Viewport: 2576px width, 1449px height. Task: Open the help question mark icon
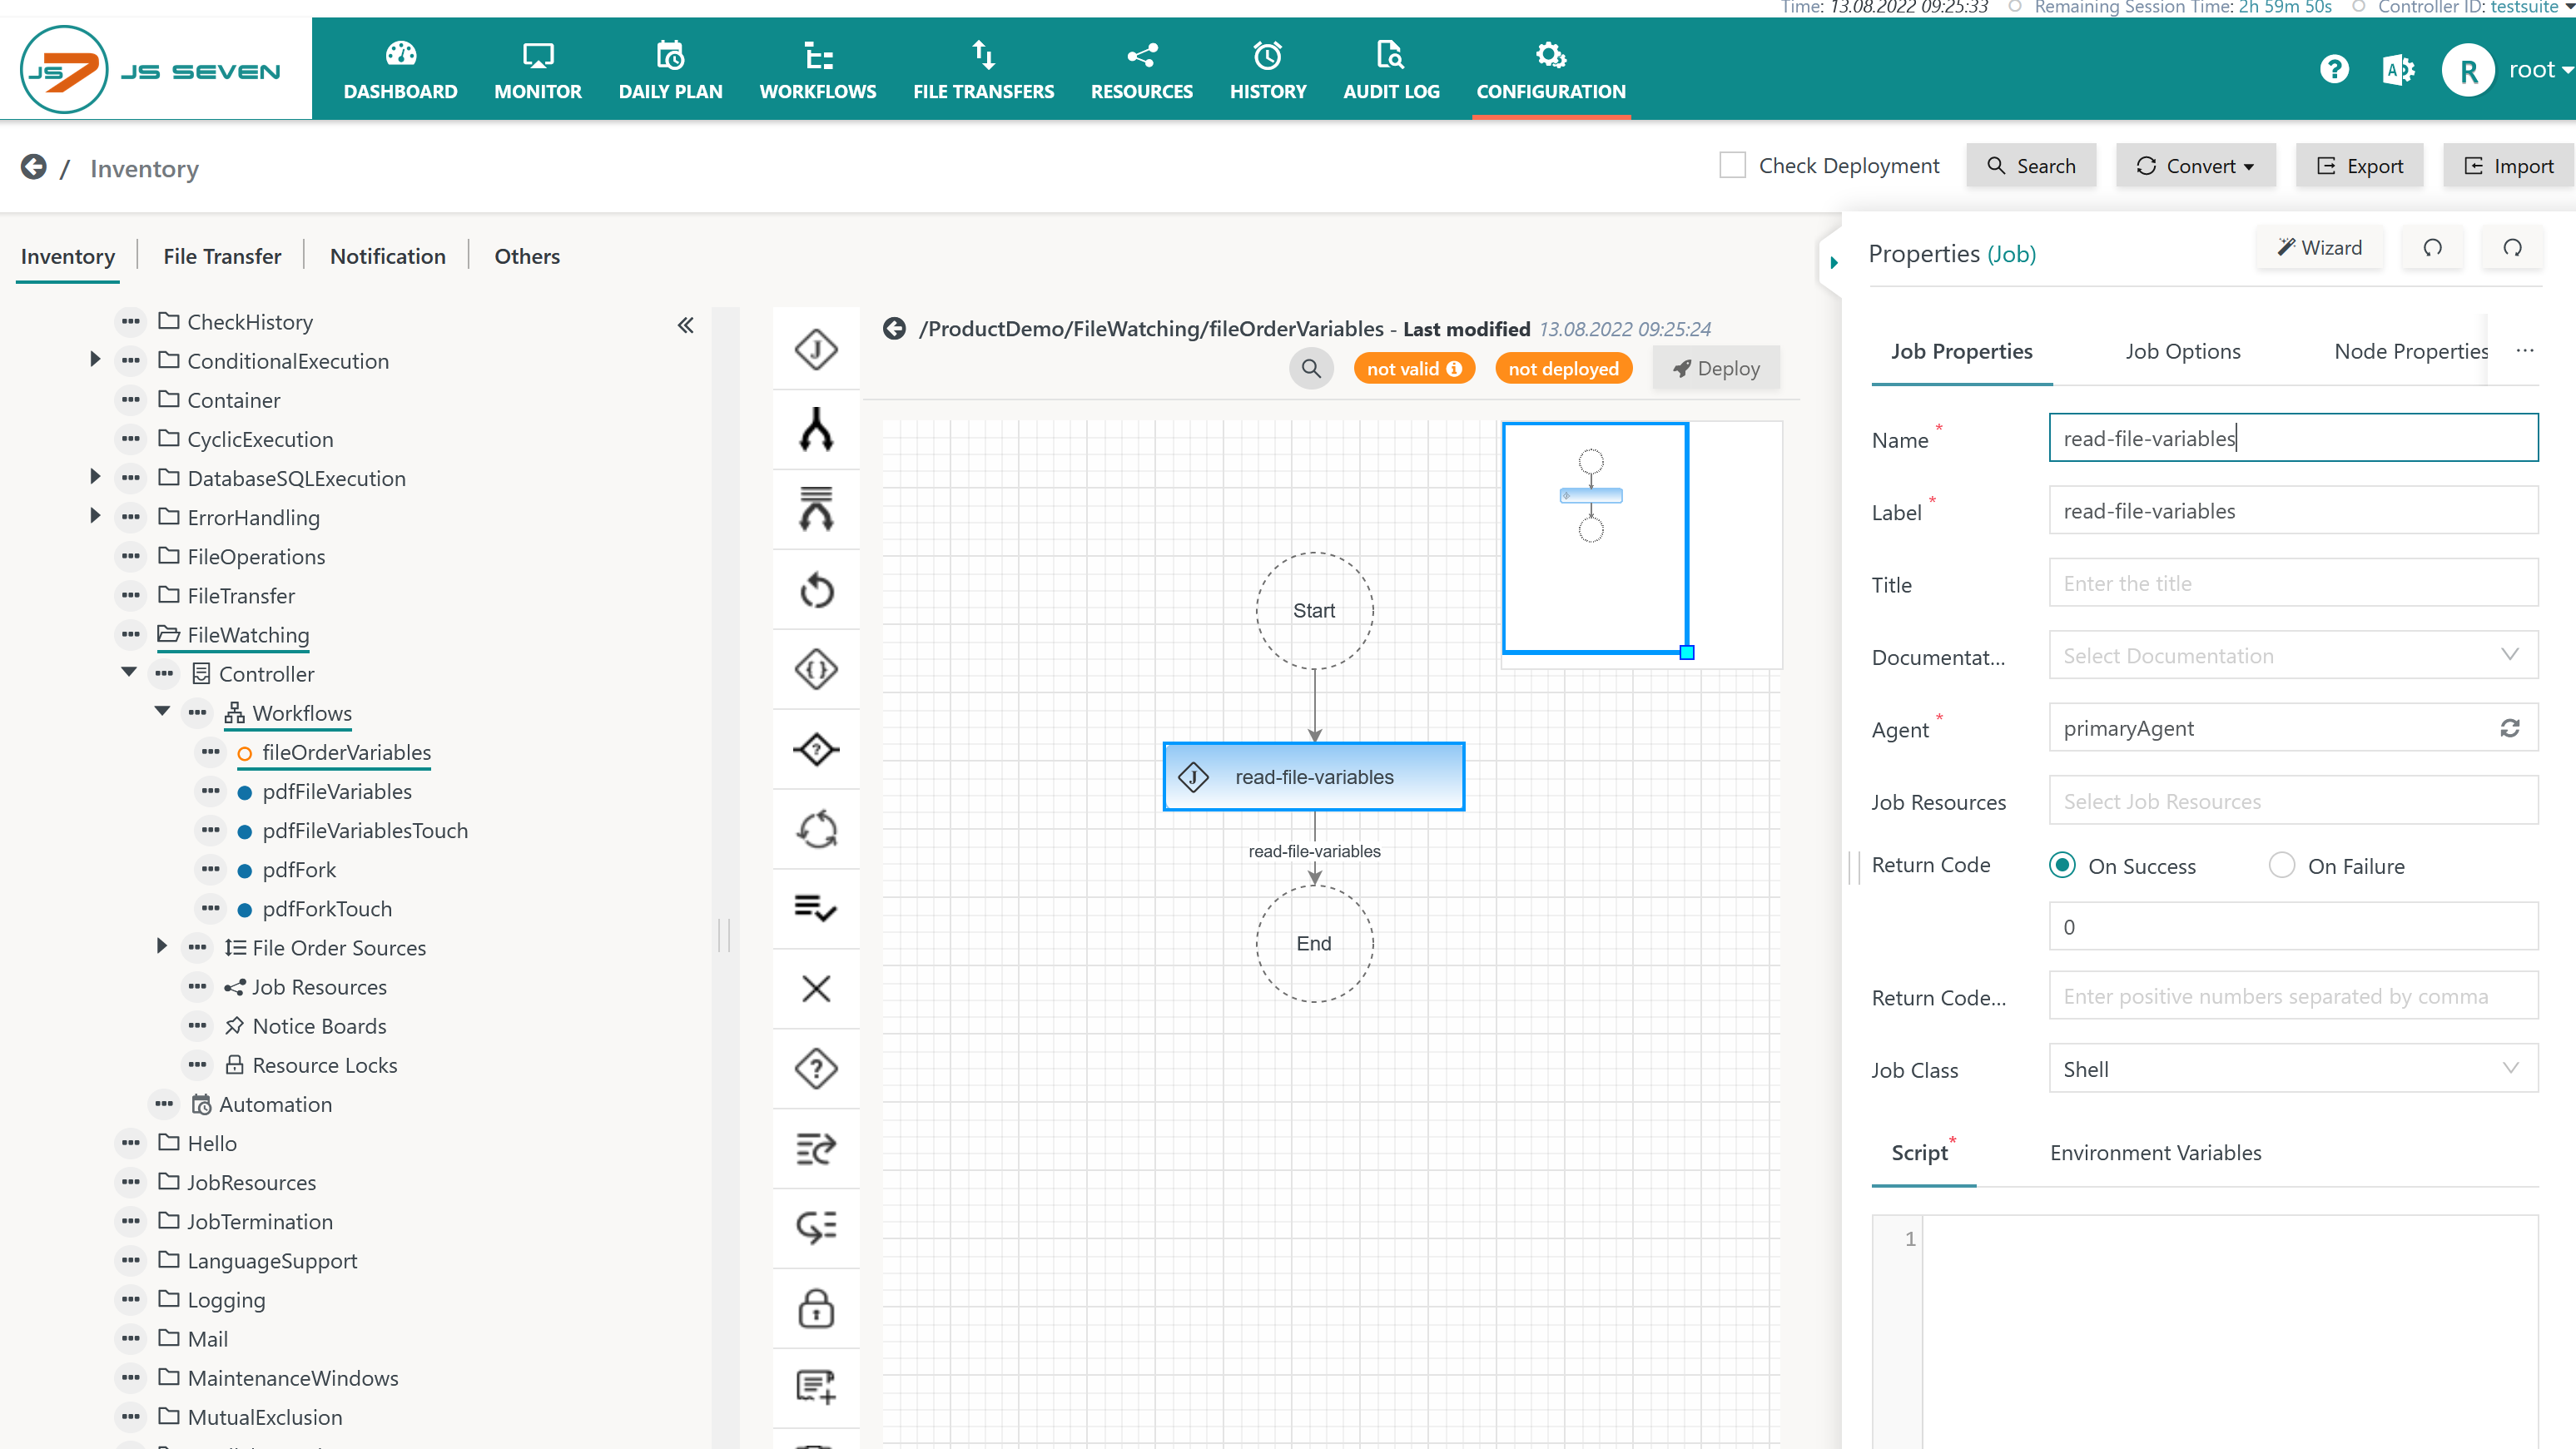click(x=2334, y=69)
